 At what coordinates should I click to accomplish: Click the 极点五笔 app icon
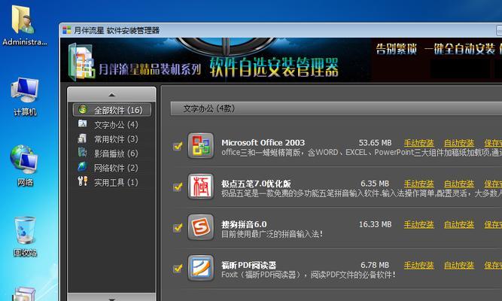tap(201, 187)
